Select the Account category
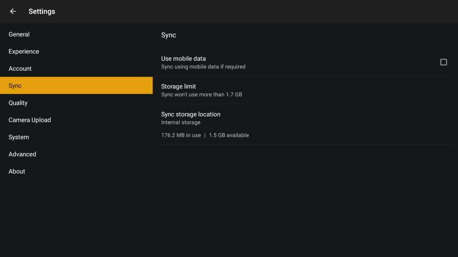The height and width of the screenshot is (257, 458). tap(20, 69)
